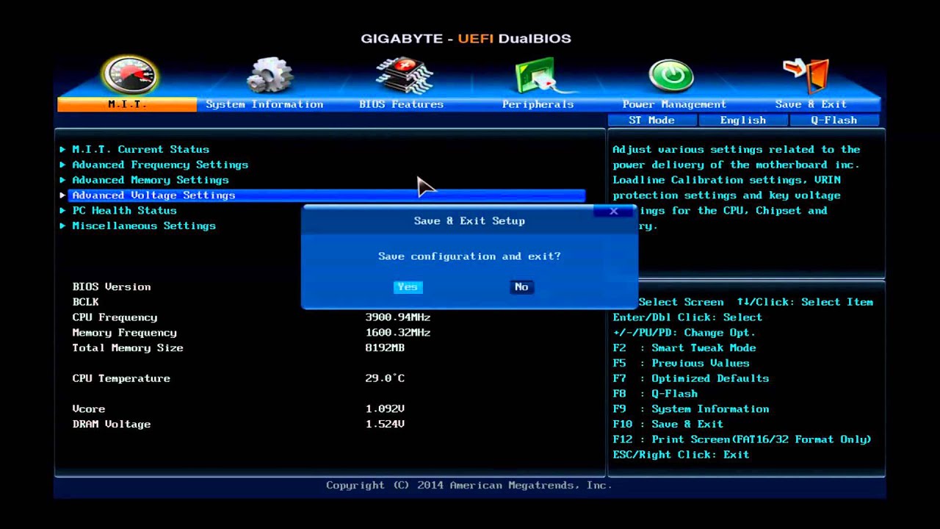940x529 pixels.
Task: Open the English language selector
Action: click(x=743, y=120)
